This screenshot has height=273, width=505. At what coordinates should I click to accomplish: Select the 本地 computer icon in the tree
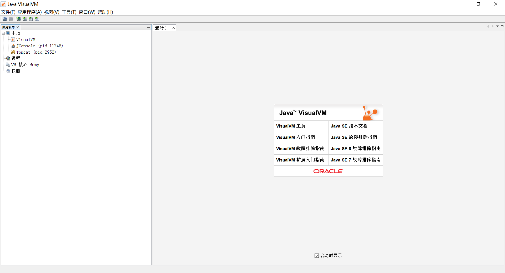click(x=8, y=33)
